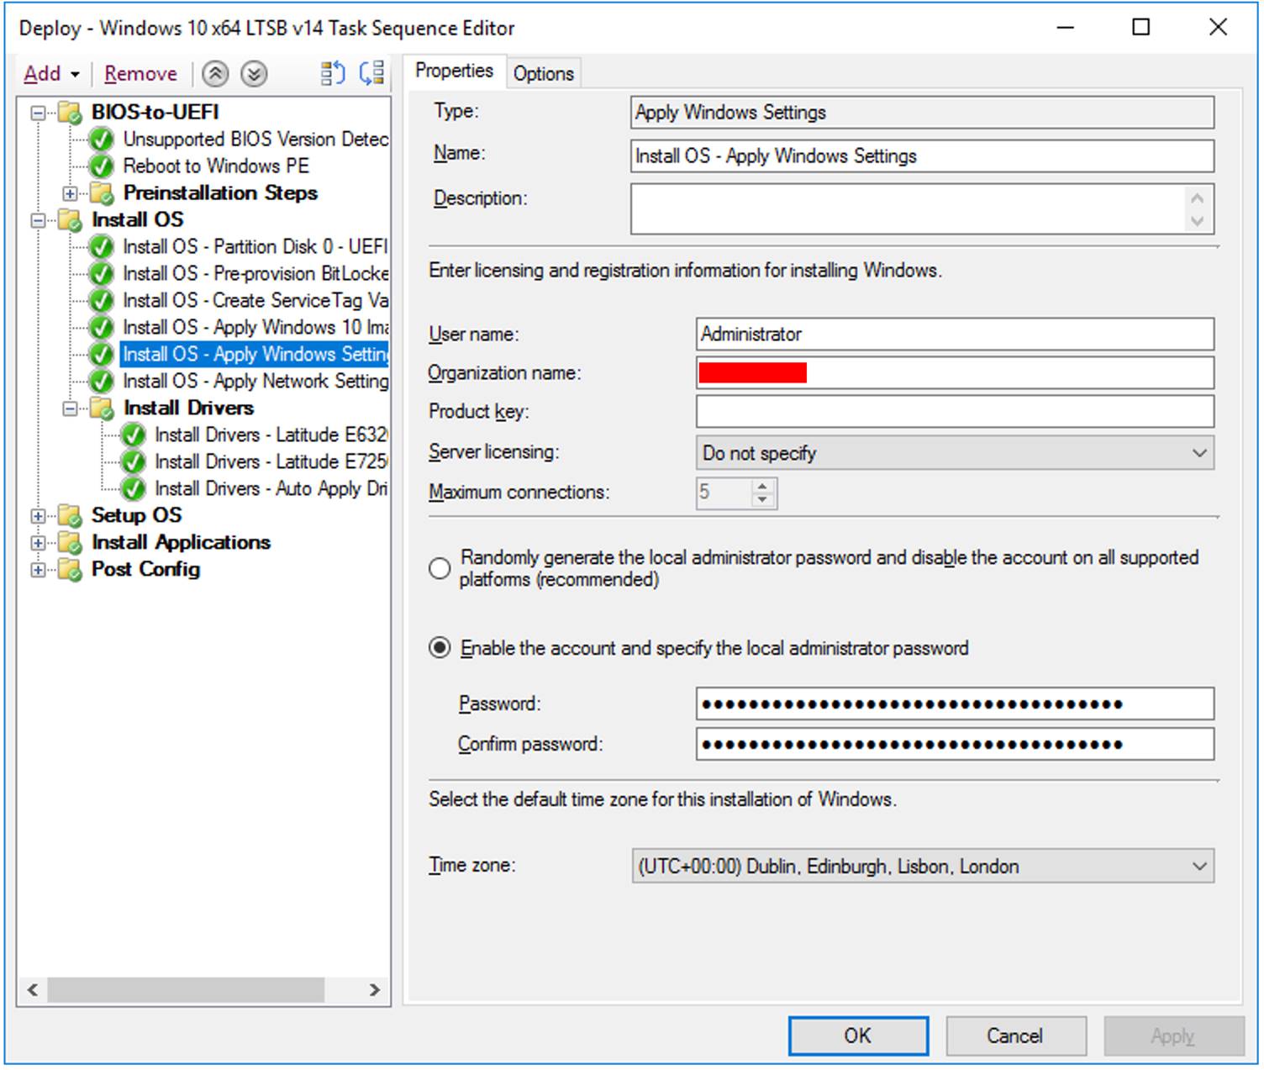The width and height of the screenshot is (1264, 1070).
Task: Click the Description text box
Action: coord(922,208)
